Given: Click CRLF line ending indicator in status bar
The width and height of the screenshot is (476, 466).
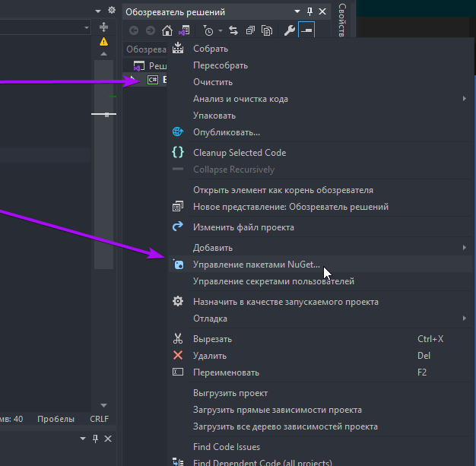Looking at the screenshot, I should pos(99,419).
